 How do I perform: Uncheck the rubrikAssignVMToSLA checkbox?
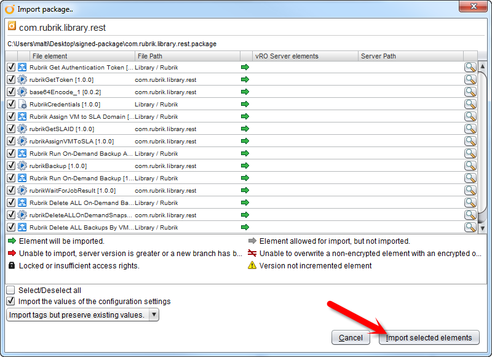(x=11, y=141)
